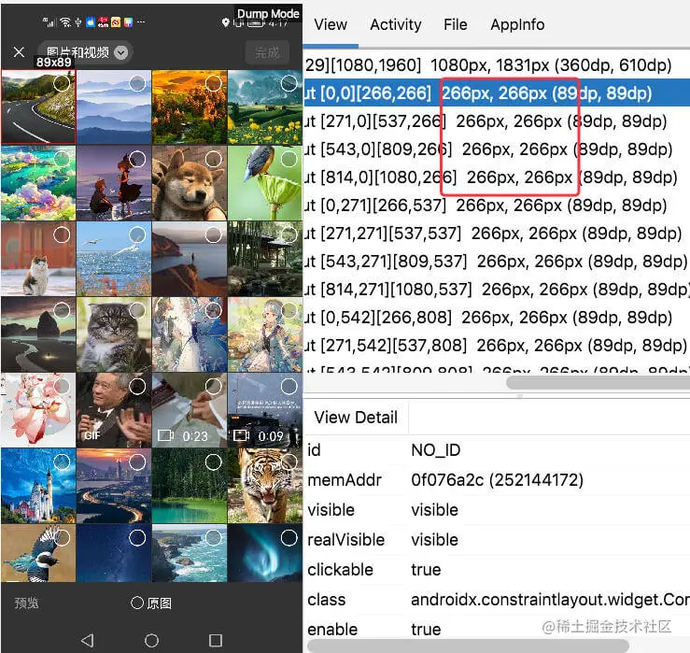Check the kingfisher on lotus photo circle

289,159
